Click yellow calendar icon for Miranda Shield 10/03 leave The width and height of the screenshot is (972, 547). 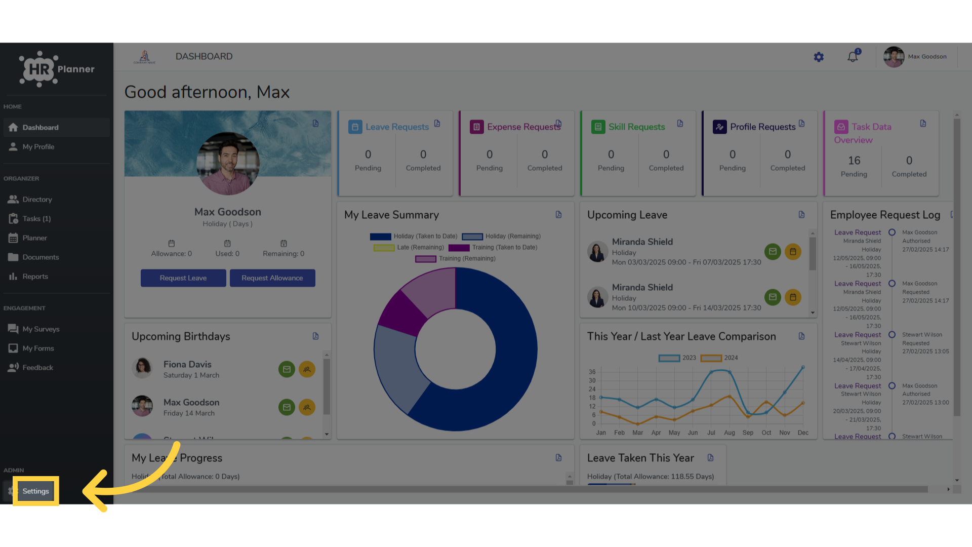coord(793,297)
